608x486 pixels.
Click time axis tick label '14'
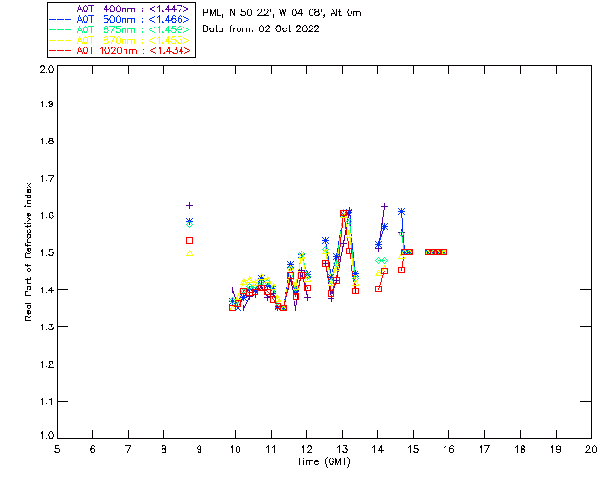coord(378,449)
